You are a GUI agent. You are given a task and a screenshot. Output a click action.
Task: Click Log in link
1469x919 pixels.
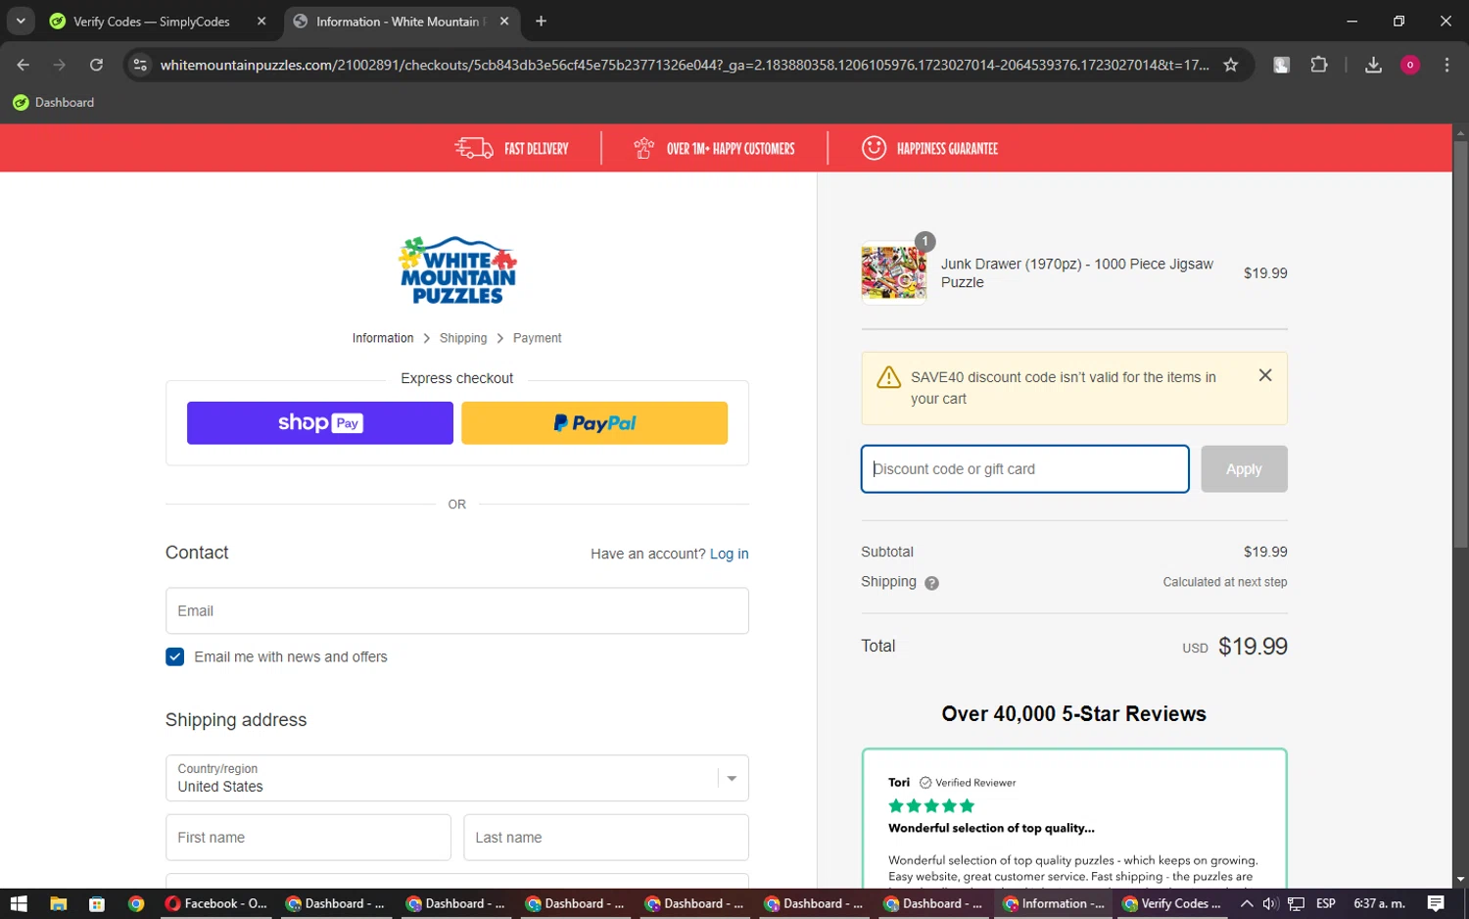pyautogui.click(x=730, y=554)
